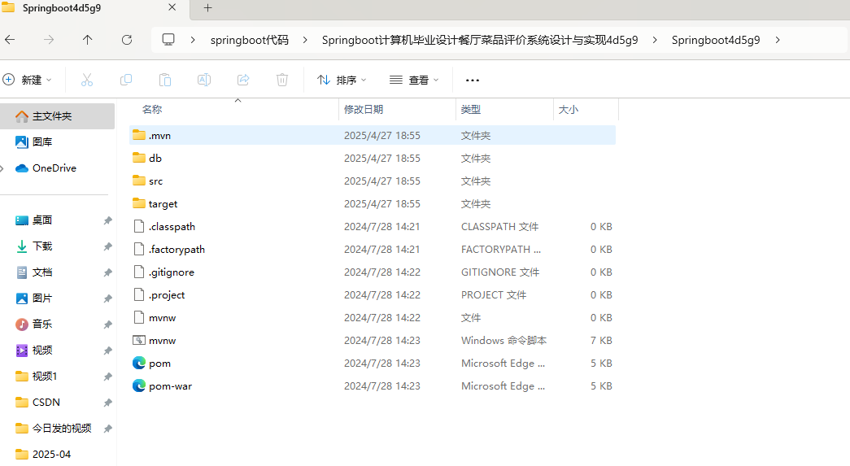Expand chevron after the This PC icon
The height and width of the screenshot is (466, 850).
click(193, 40)
